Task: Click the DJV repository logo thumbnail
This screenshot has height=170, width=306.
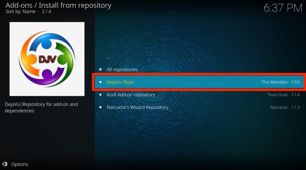Action: point(47,59)
